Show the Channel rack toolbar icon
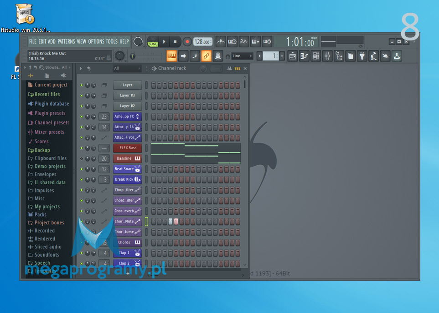 [x=316, y=56]
